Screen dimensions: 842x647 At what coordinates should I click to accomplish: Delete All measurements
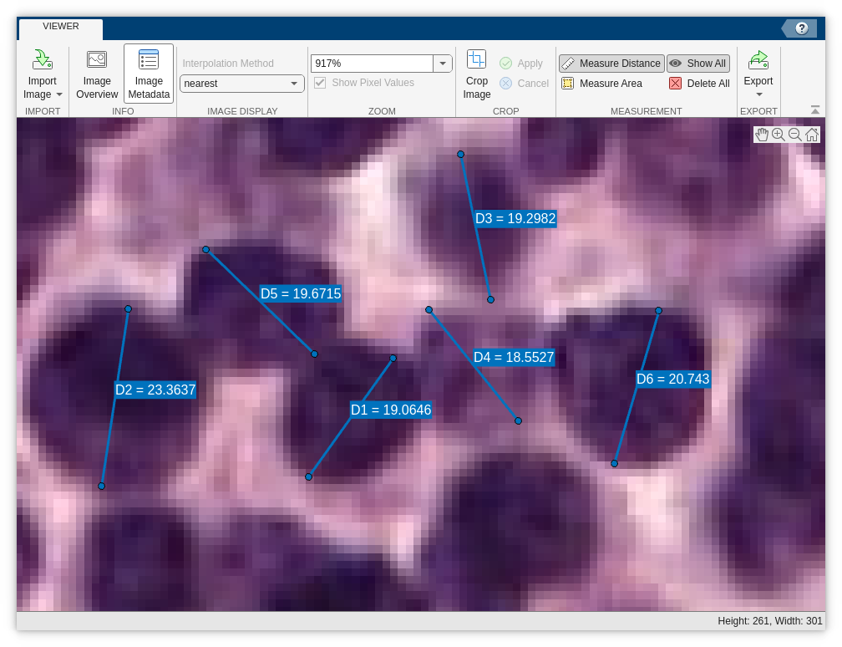(698, 84)
